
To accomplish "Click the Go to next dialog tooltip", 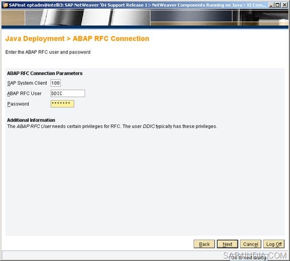I will click(249, 257).
